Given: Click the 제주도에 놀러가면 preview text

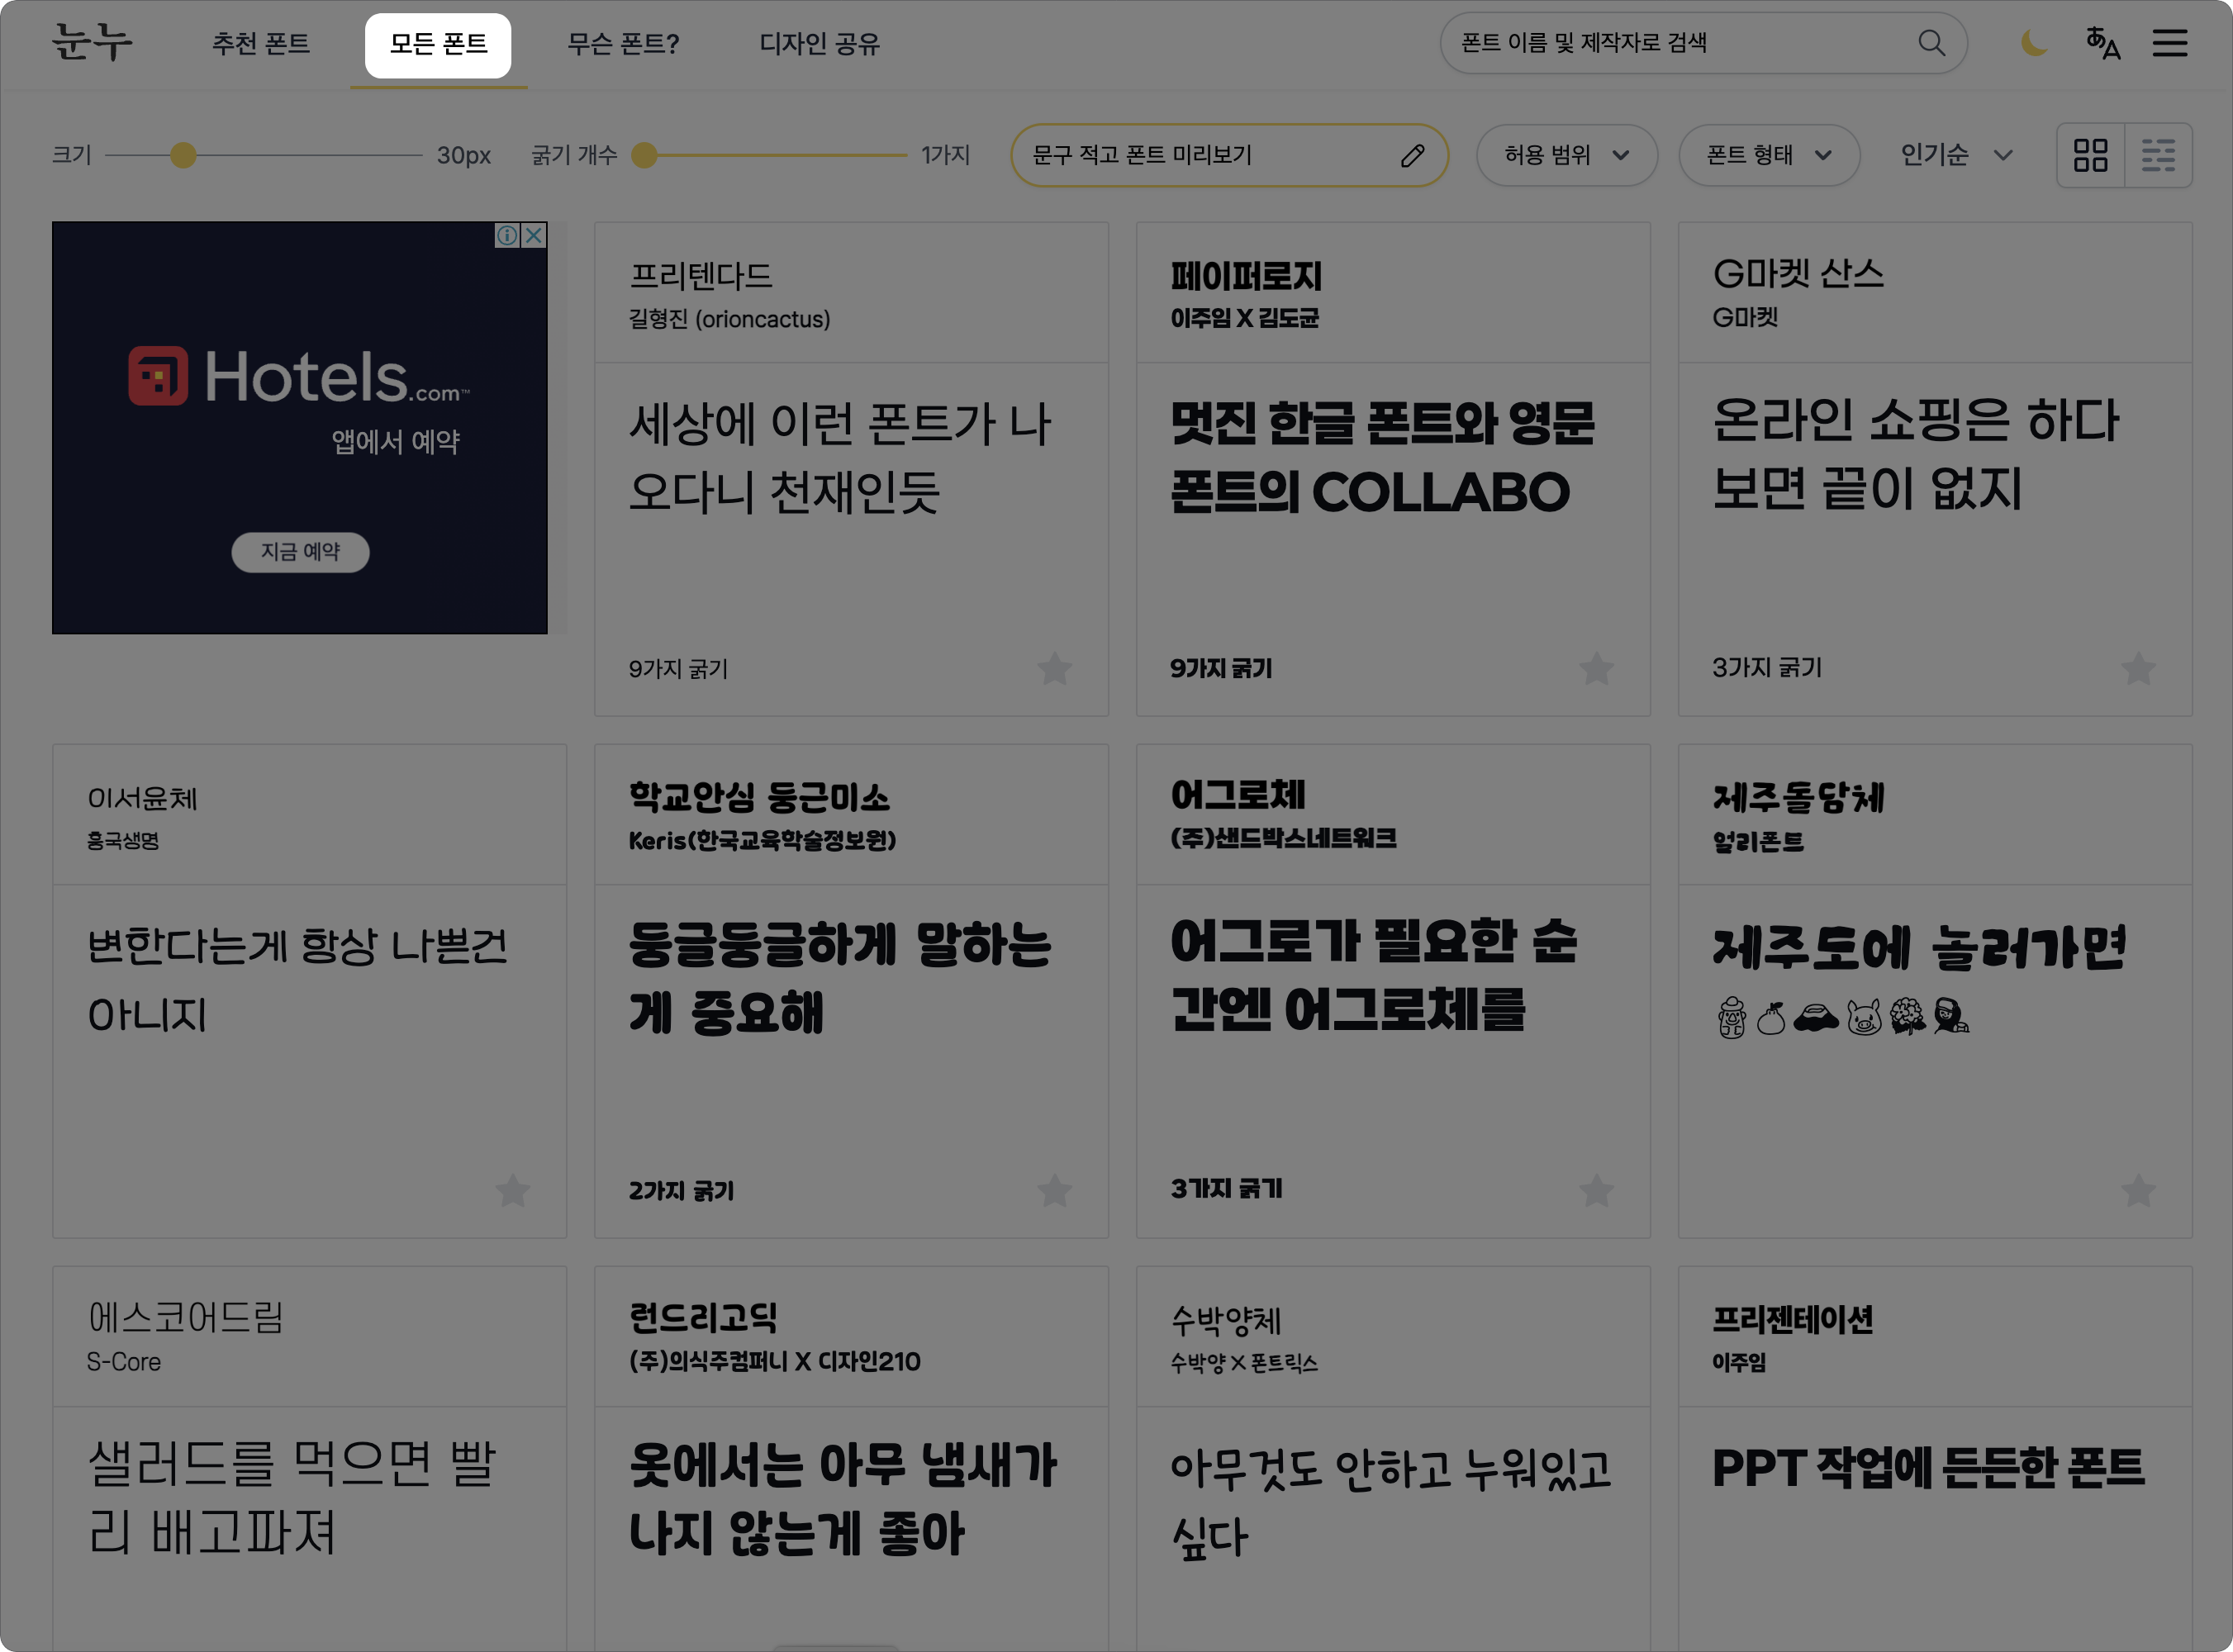Looking at the screenshot, I should [1919, 946].
